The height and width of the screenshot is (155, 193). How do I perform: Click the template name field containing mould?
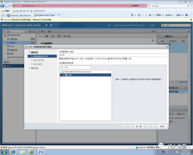click(x=113, y=55)
